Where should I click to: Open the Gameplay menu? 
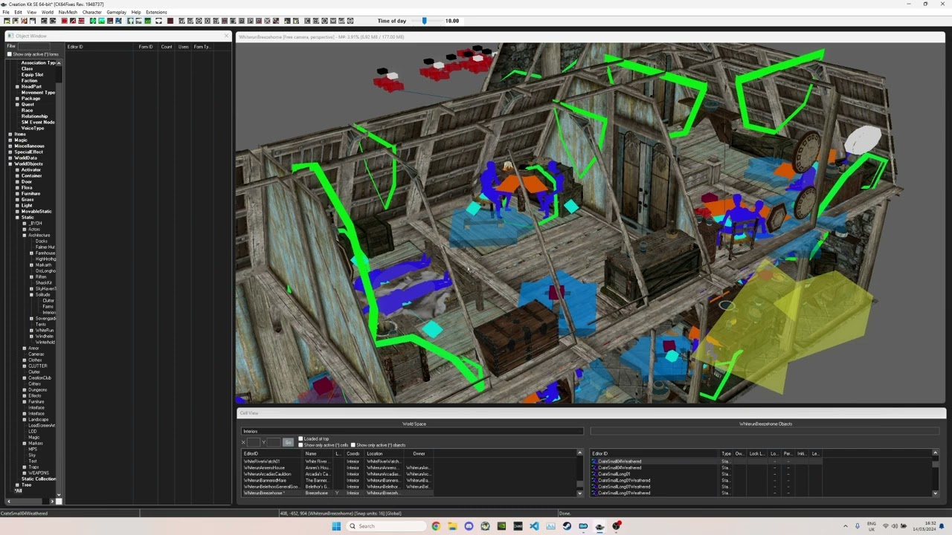[x=117, y=12]
